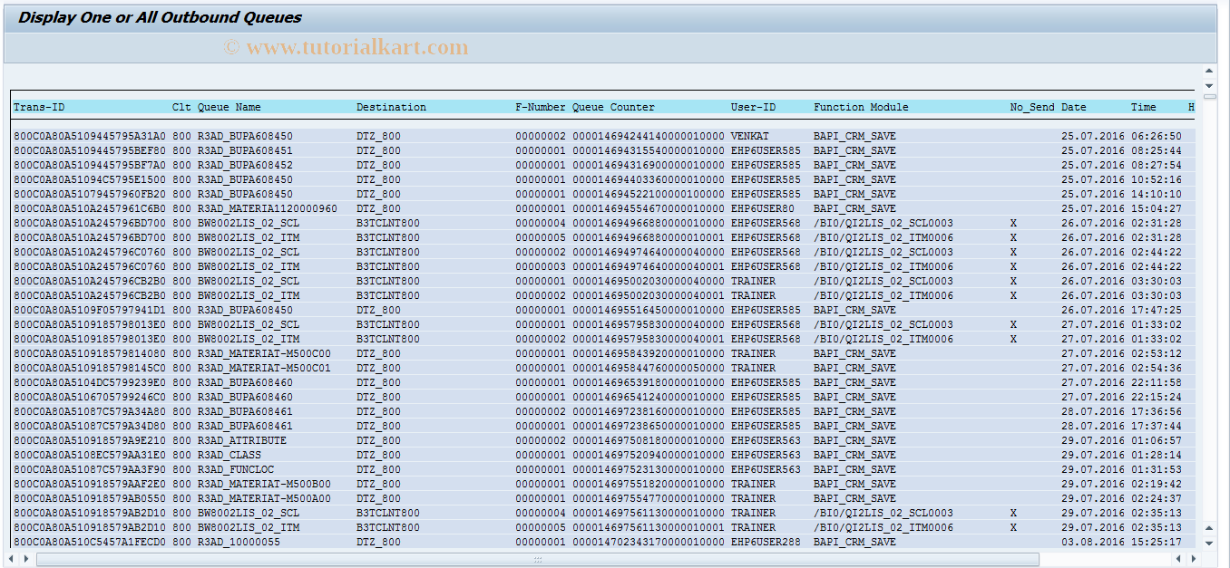Image resolution: width=1230 pixels, height=568 pixels.
Task: Select the Trans-ID column header
Action: 39,107
